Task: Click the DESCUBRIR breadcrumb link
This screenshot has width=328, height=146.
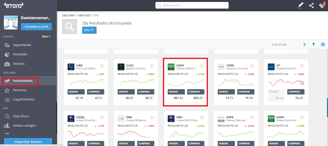Action: [x=68, y=16]
